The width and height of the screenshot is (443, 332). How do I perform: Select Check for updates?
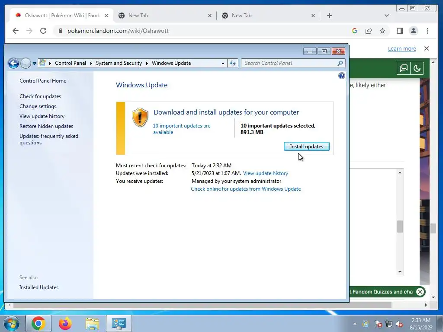(x=40, y=96)
